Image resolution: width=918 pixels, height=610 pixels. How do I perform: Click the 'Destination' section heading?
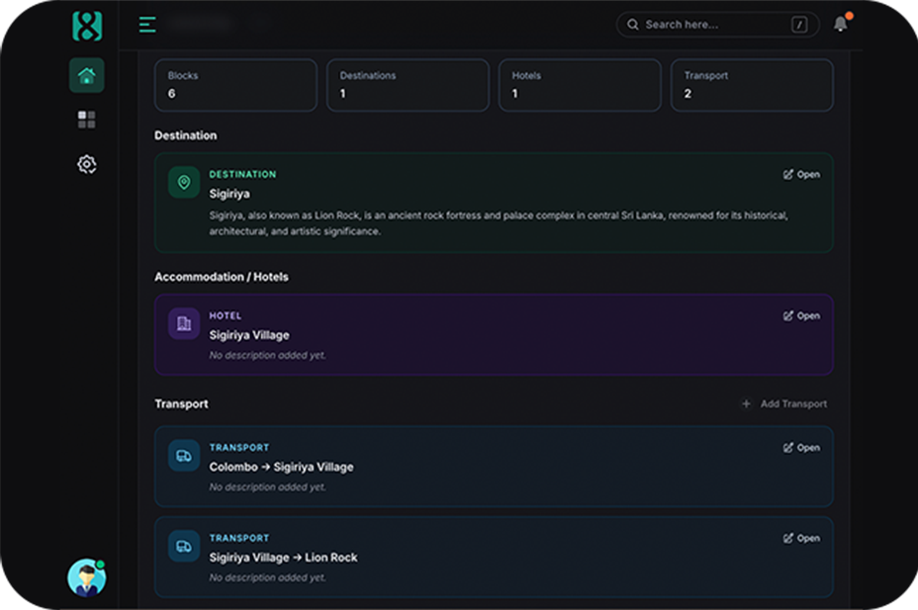pyautogui.click(x=186, y=135)
